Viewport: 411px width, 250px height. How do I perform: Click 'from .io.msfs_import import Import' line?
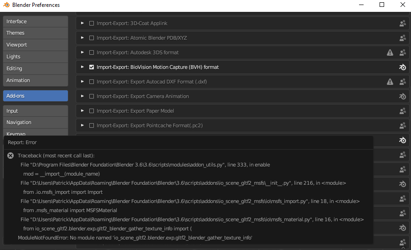(63, 192)
